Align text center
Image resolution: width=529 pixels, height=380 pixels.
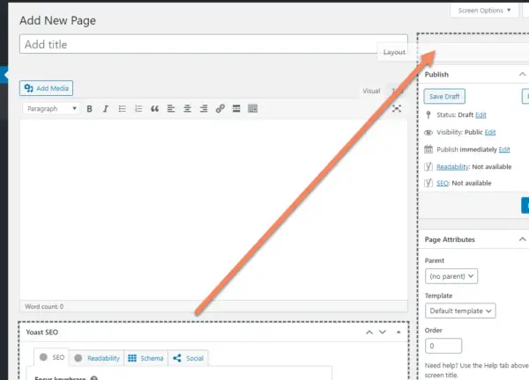(187, 109)
